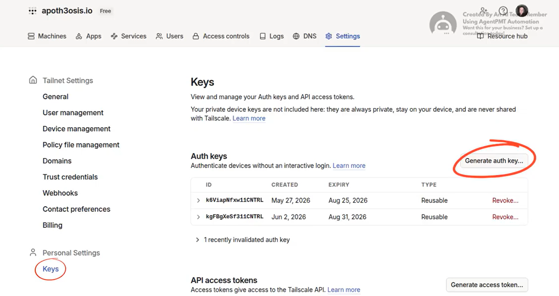
Task: Click the Jun 2, 2026 created date
Action: click(x=289, y=217)
